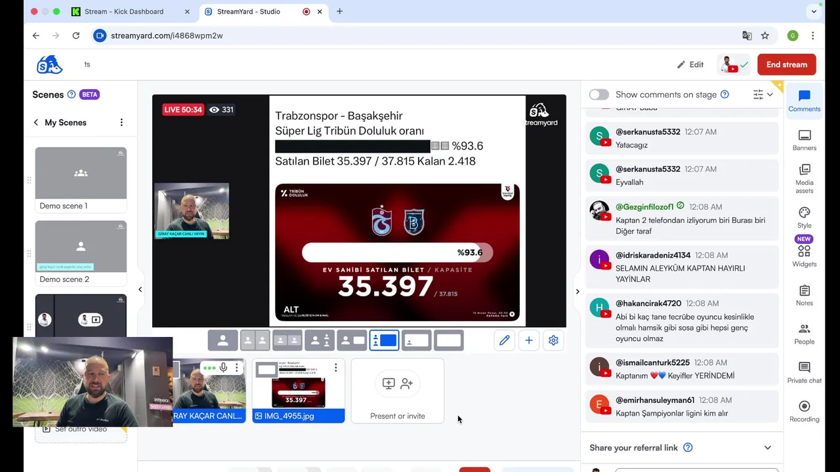The image size is (840, 472).
Task: Select the IMG_4955.jpg media card
Action: pos(299,391)
